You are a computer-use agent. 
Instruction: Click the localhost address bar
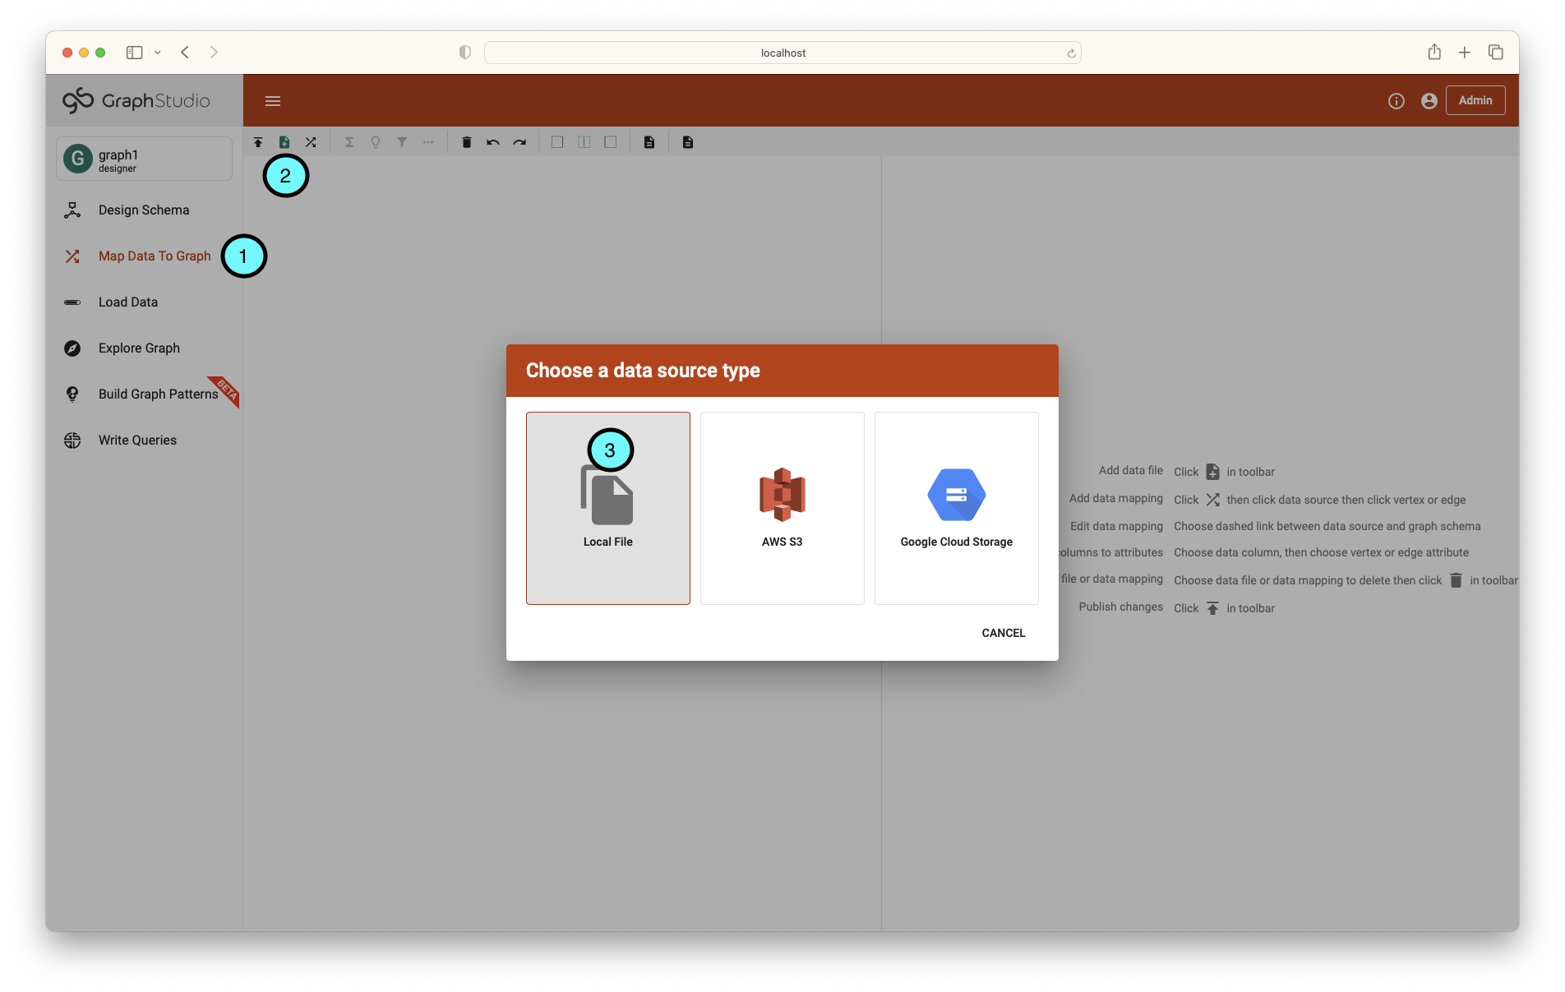tap(782, 53)
